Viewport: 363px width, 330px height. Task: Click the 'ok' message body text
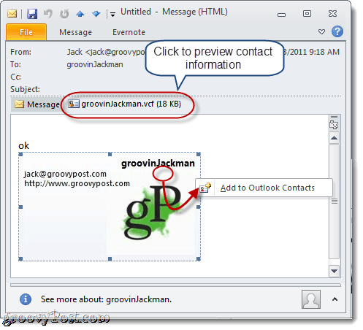tap(23, 146)
